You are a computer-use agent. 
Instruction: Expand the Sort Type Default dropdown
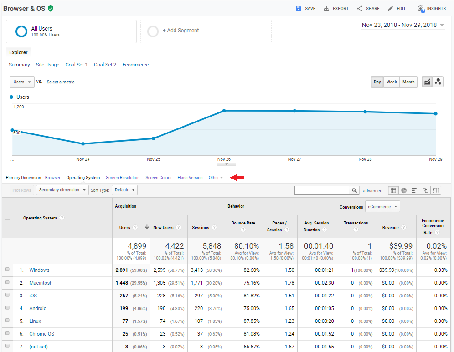[124, 190]
